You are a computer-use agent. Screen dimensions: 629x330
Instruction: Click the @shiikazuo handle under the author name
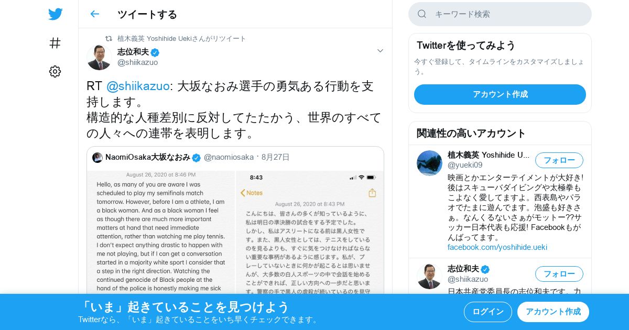[x=137, y=62]
